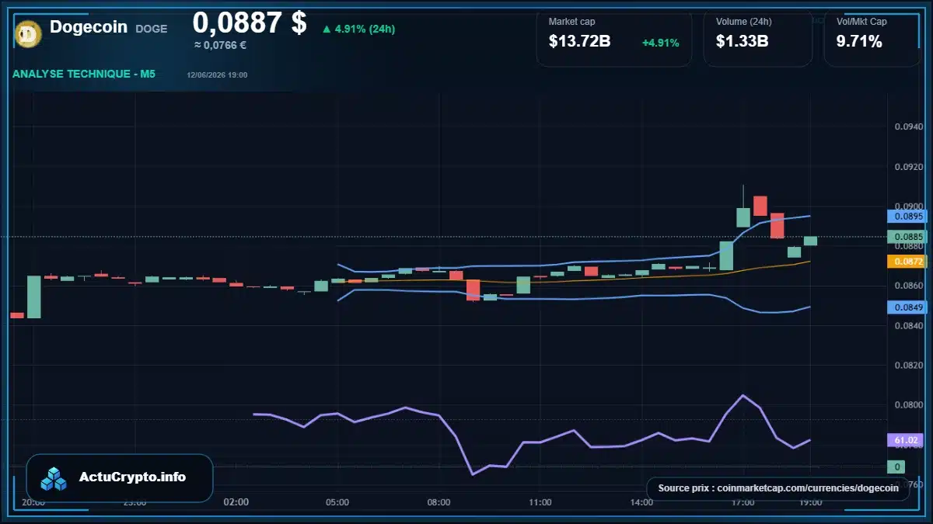Click the Vol/Mkt Cap 9.71% value
Image resolution: width=933 pixels, height=524 pixels.
coord(859,42)
